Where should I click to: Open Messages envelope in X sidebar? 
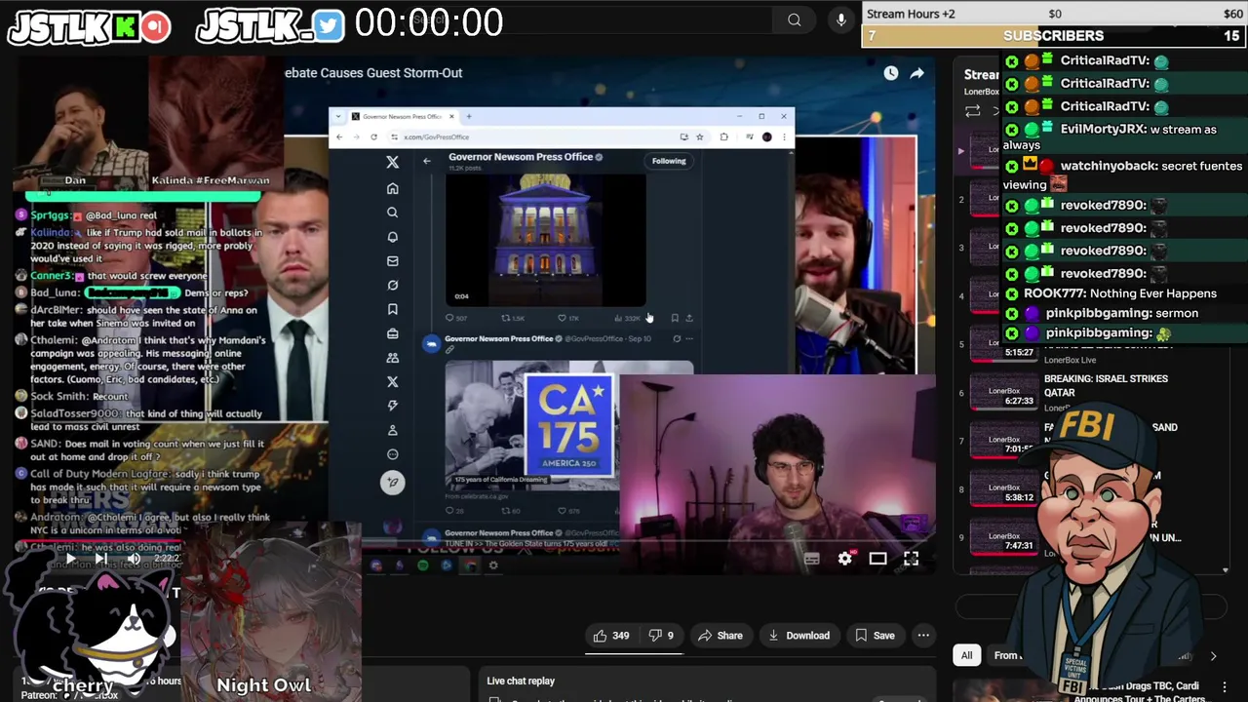click(393, 261)
